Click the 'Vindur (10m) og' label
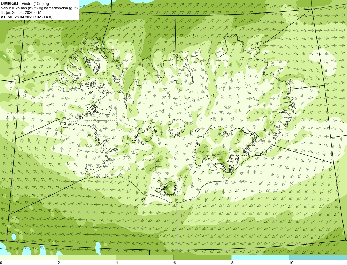This screenshot has height=265, width=347. pos(36,3)
